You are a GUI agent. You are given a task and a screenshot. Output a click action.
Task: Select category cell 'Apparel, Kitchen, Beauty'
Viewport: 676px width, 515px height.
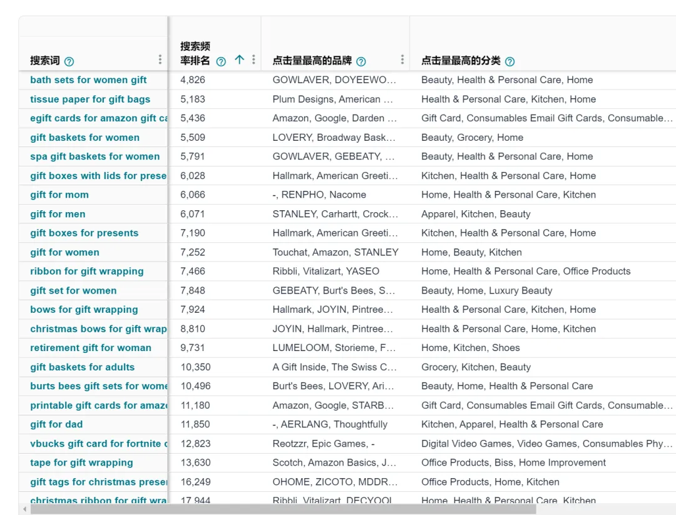pyautogui.click(x=476, y=214)
